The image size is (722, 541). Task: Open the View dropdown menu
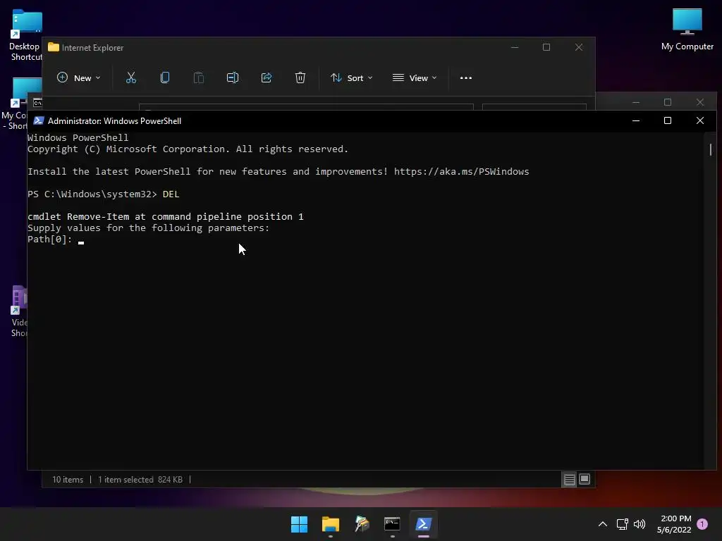tap(415, 77)
